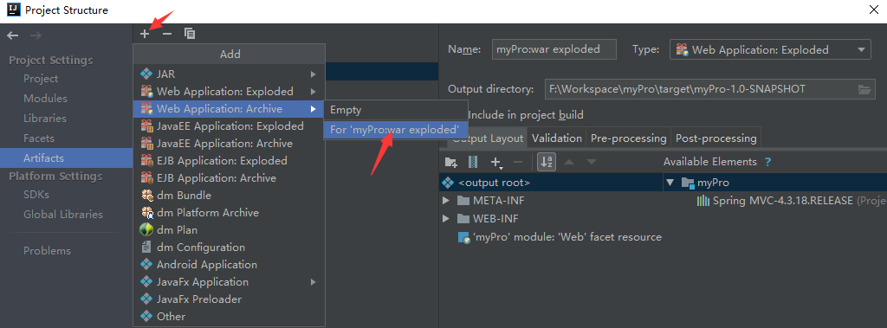Choose For 'myPro:war exploded' submenu option
This screenshot has width=887, height=328.
395,130
